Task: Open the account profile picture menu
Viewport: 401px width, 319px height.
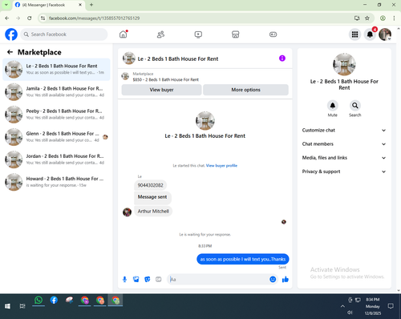Action: coord(385,34)
